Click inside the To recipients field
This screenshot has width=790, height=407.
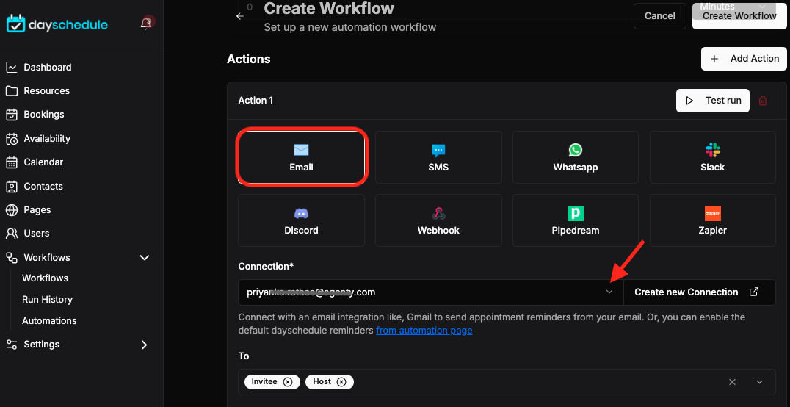click(507, 382)
